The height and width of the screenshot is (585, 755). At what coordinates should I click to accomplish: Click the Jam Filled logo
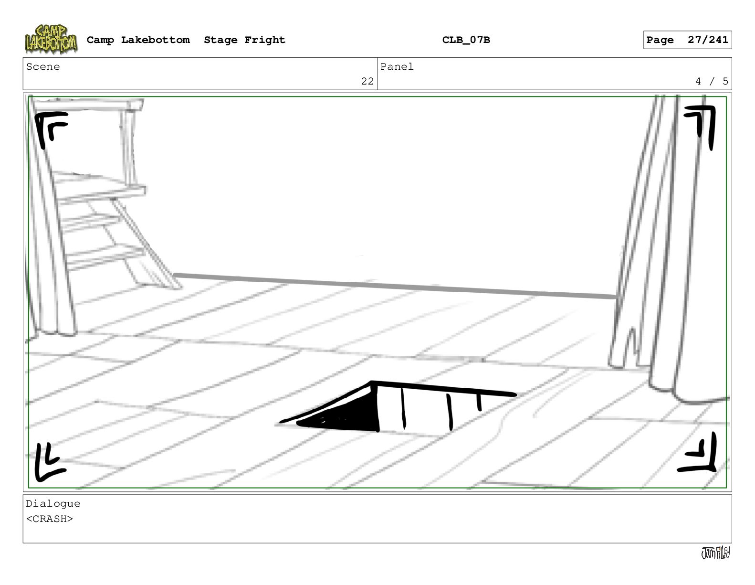pos(715,553)
